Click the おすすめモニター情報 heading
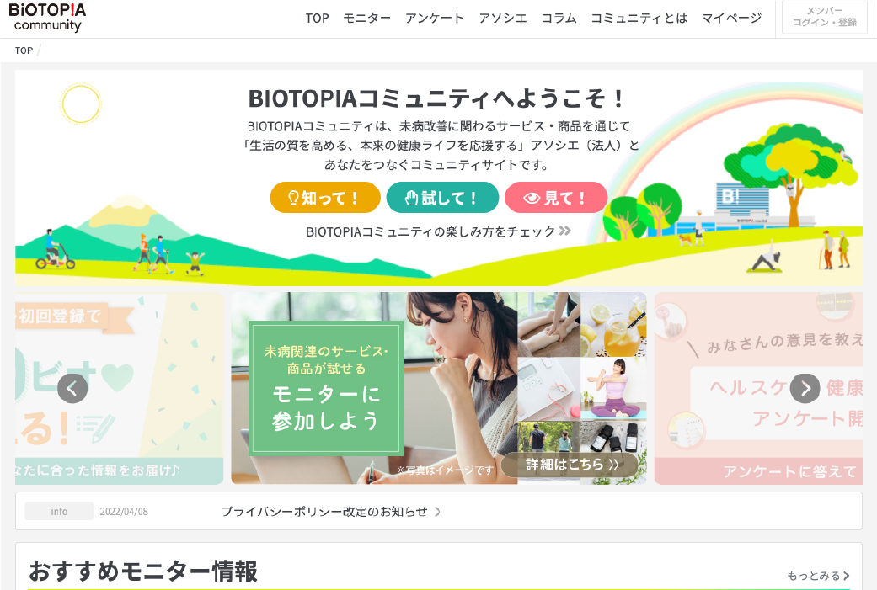Screen dimensions: 877x590 [143, 571]
